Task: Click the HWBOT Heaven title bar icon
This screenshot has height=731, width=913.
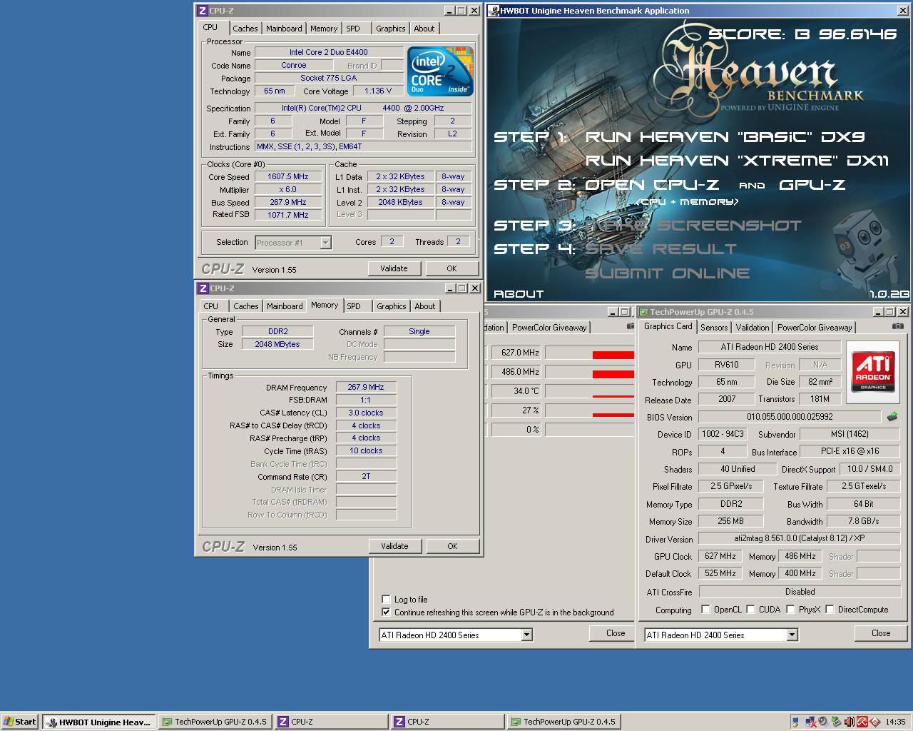Action: [x=494, y=11]
